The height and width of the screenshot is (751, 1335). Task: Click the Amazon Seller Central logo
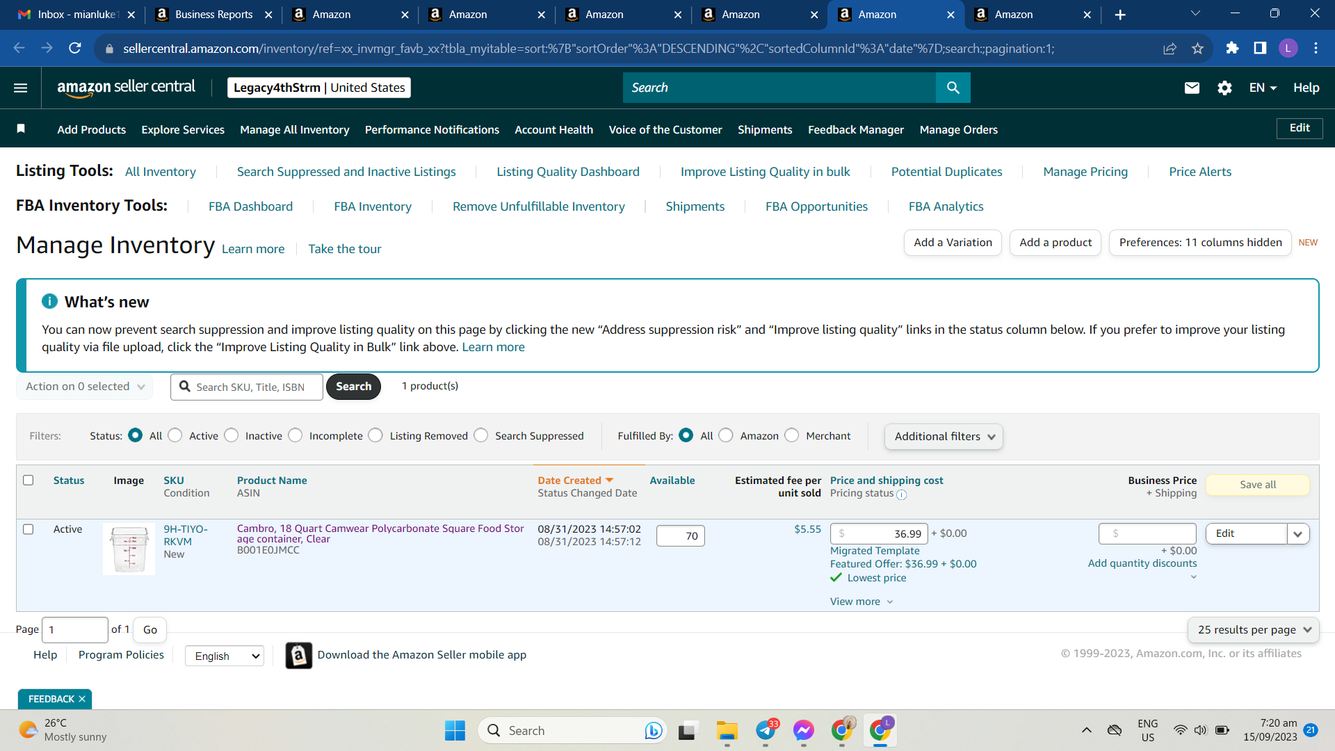(126, 88)
